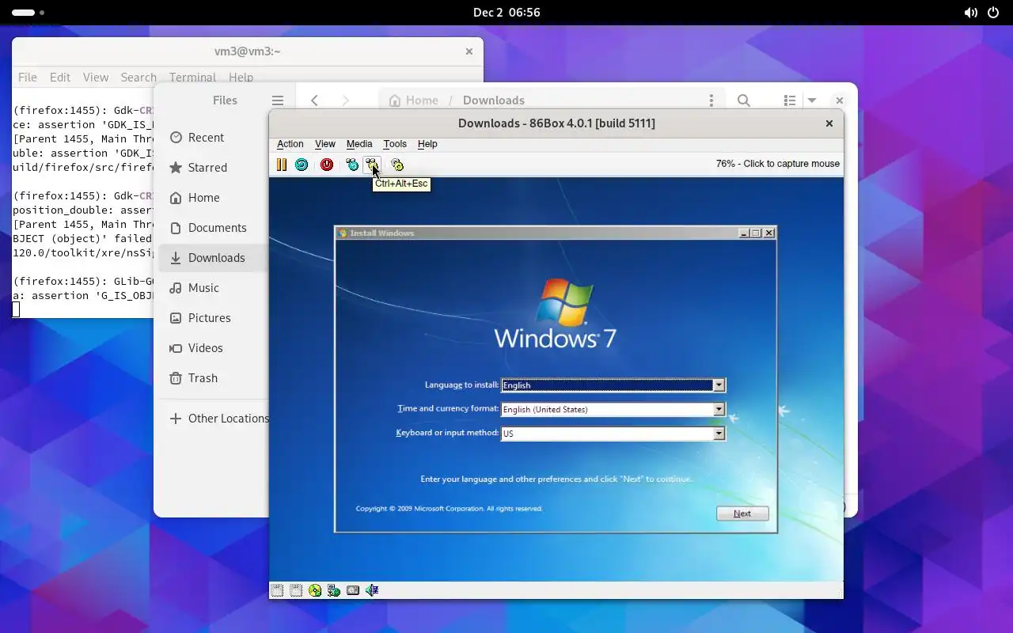Click the red ACPI power-off icon
The width and height of the screenshot is (1013, 633).
pos(327,165)
